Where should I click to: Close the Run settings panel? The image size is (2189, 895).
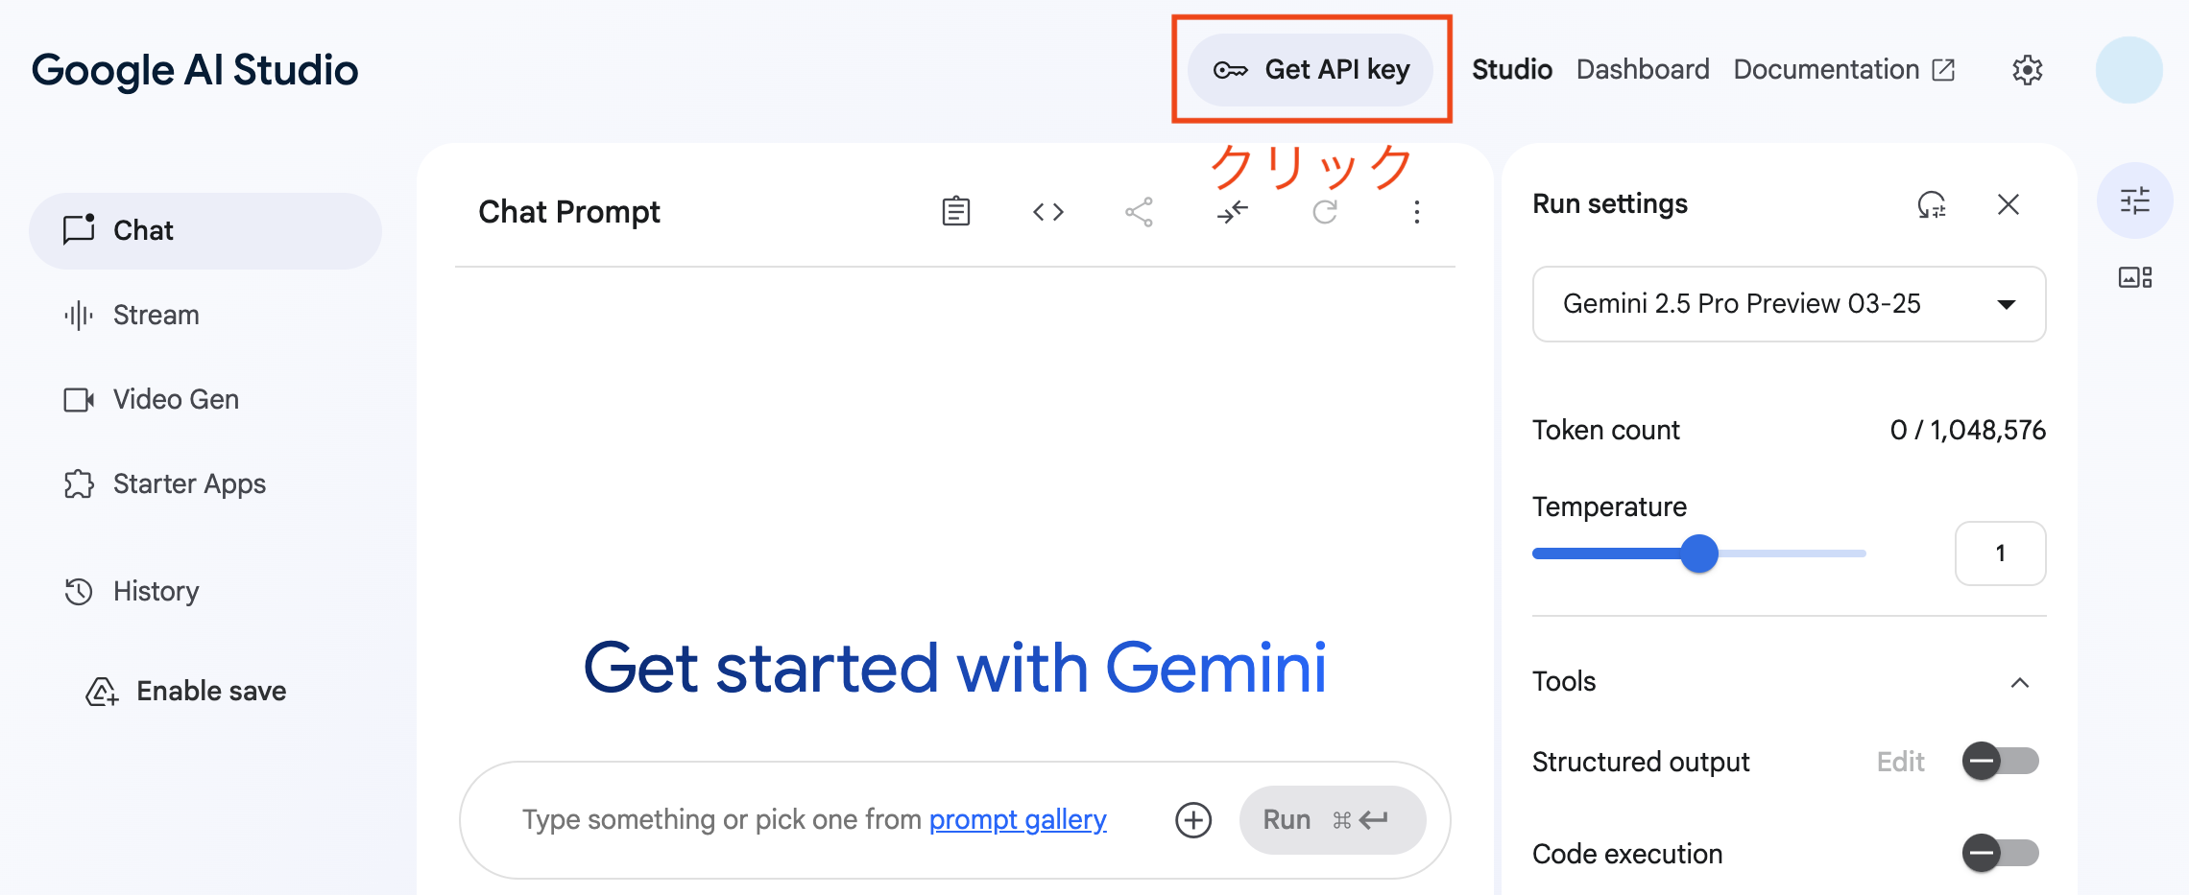pyautogui.click(x=2009, y=204)
